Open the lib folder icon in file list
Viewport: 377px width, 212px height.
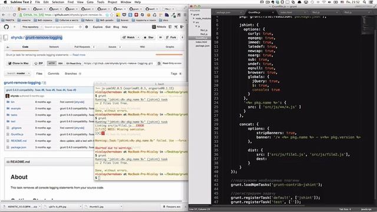tap(8, 102)
